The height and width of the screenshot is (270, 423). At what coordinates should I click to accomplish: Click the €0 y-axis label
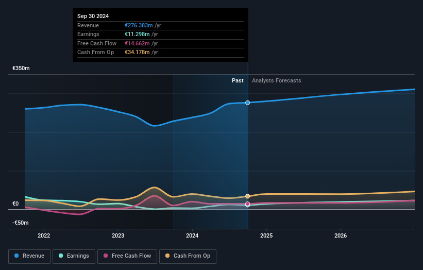pos(15,204)
